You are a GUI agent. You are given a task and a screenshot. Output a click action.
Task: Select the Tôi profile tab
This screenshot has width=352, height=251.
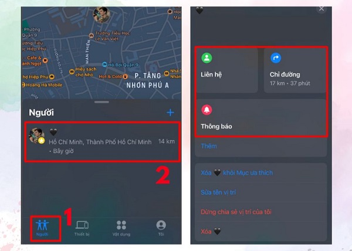pos(161,228)
